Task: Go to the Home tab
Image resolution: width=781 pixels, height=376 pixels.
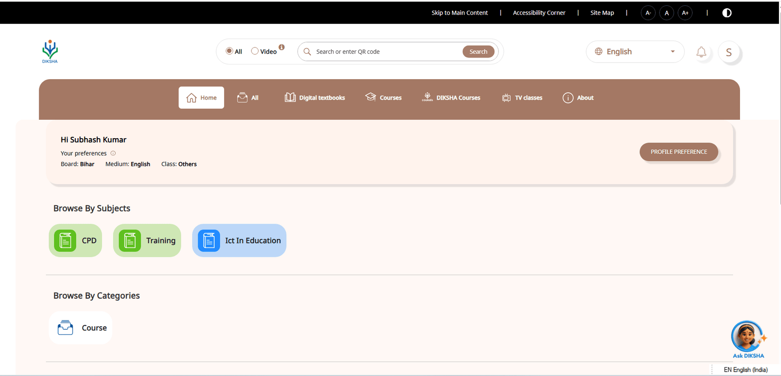Action: [201, 98]
